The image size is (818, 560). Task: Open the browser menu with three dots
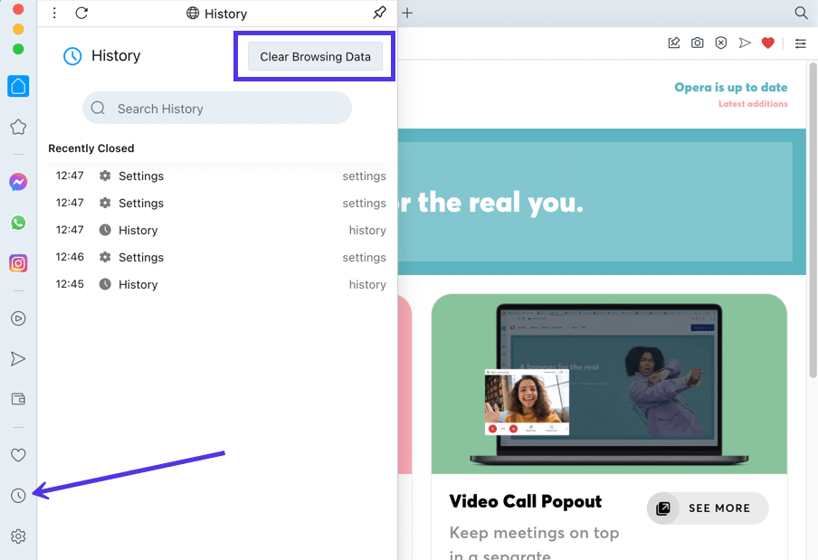(x=54, y=13)
